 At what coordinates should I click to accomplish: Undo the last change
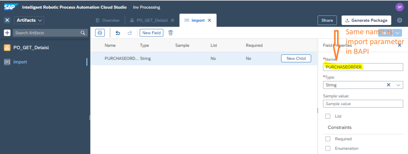[x=118, y=33]
